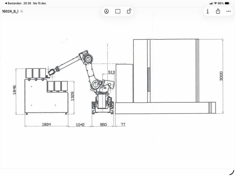Tap the cellular signal bars indicator
Viewport: 235px width, 176px height.
click(211, 3)
